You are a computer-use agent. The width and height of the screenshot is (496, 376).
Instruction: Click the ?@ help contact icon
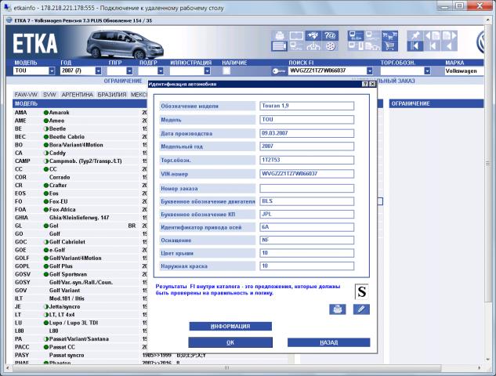pos(330,36)
